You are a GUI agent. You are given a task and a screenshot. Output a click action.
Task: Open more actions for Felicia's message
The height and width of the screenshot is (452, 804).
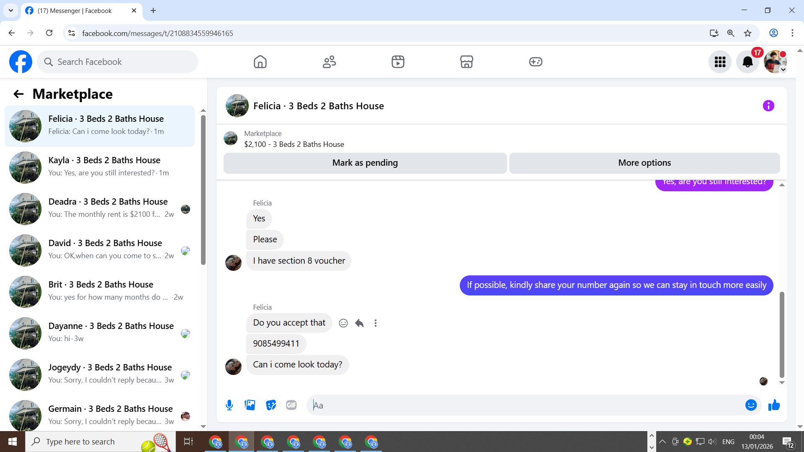click(376, 323)
